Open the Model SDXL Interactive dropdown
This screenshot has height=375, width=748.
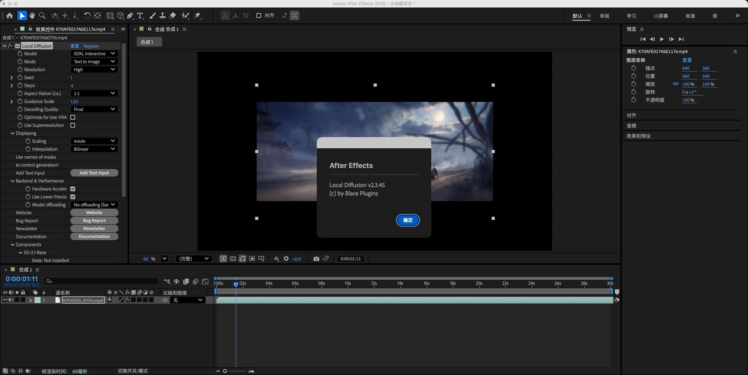click(94, 54)
